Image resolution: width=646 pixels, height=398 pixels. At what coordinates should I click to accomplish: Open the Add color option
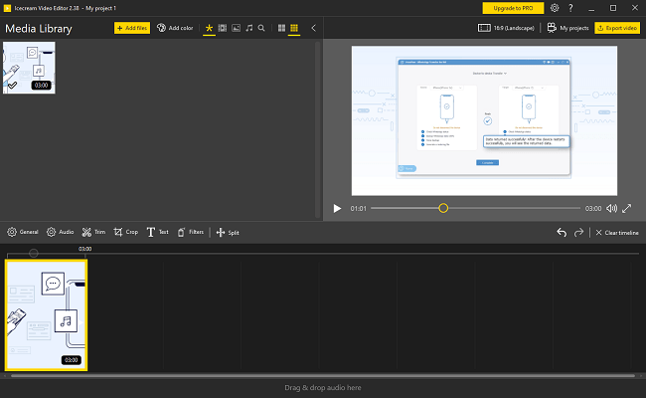point(175,28)
